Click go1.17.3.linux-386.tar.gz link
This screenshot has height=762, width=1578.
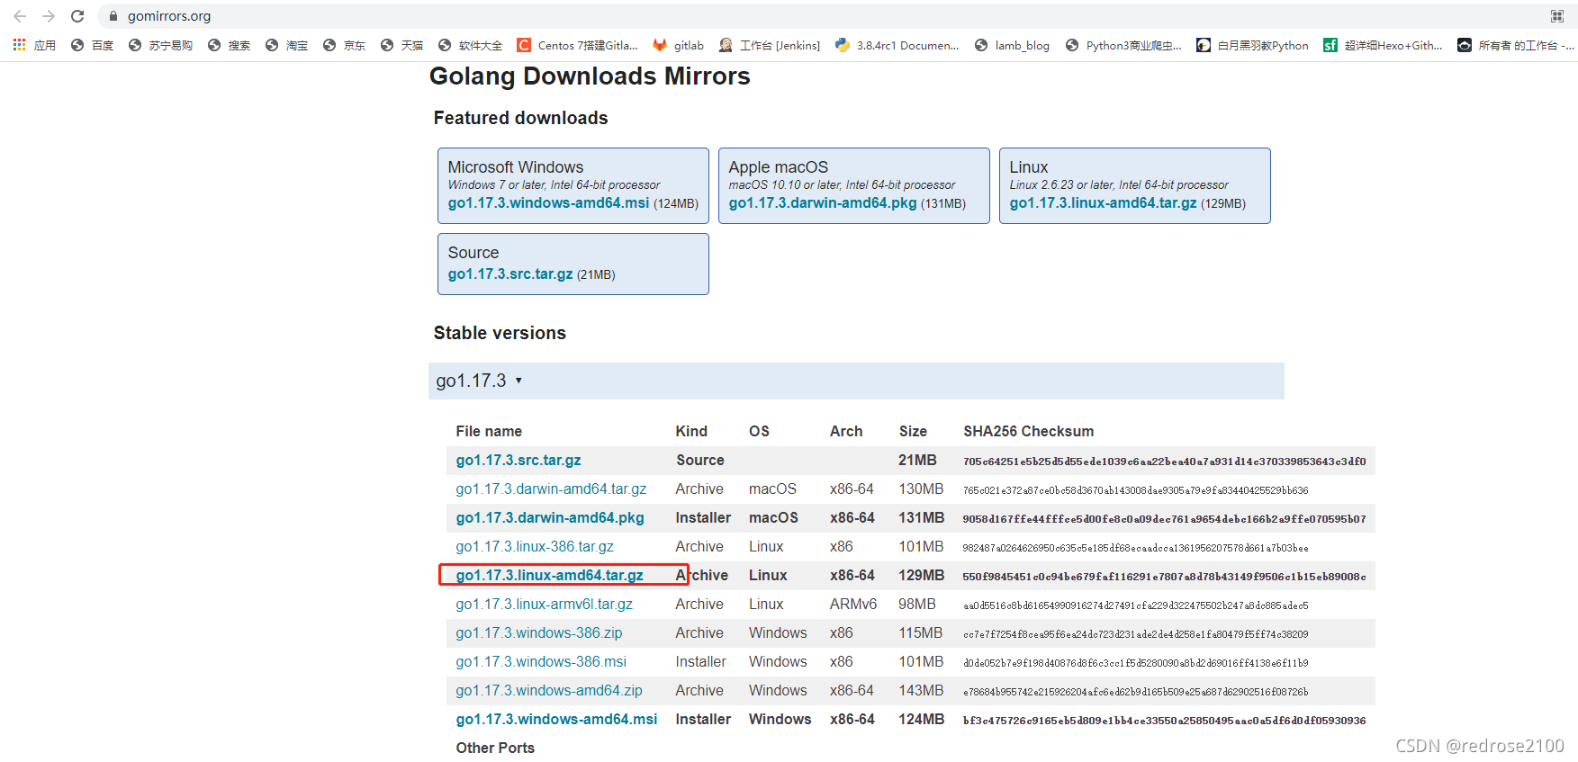coord(535,546)
